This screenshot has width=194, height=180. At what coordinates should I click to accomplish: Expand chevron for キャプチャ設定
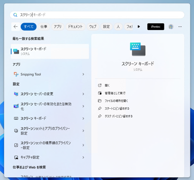click(x=83, y=157)
